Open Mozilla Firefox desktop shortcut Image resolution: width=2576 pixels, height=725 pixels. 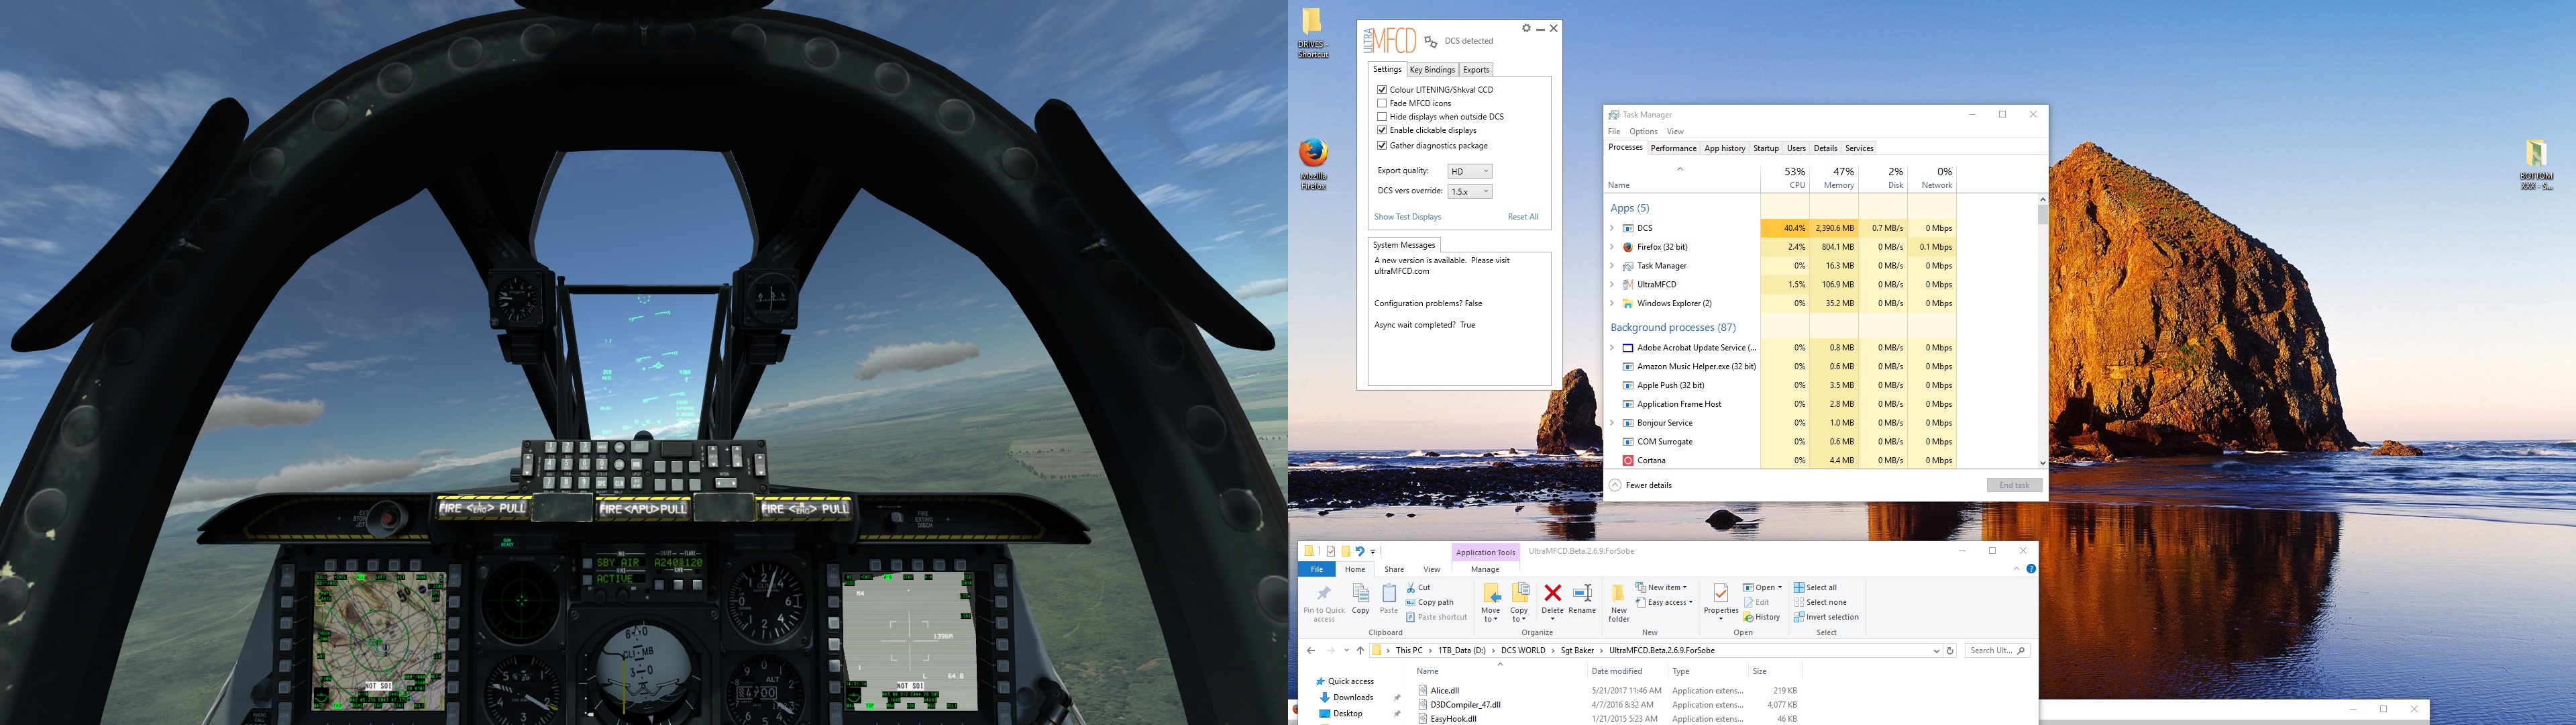click(1313, 163)
